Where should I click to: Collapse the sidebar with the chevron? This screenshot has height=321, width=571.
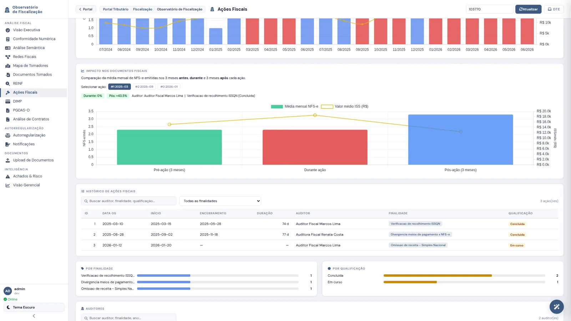(34, 316)
